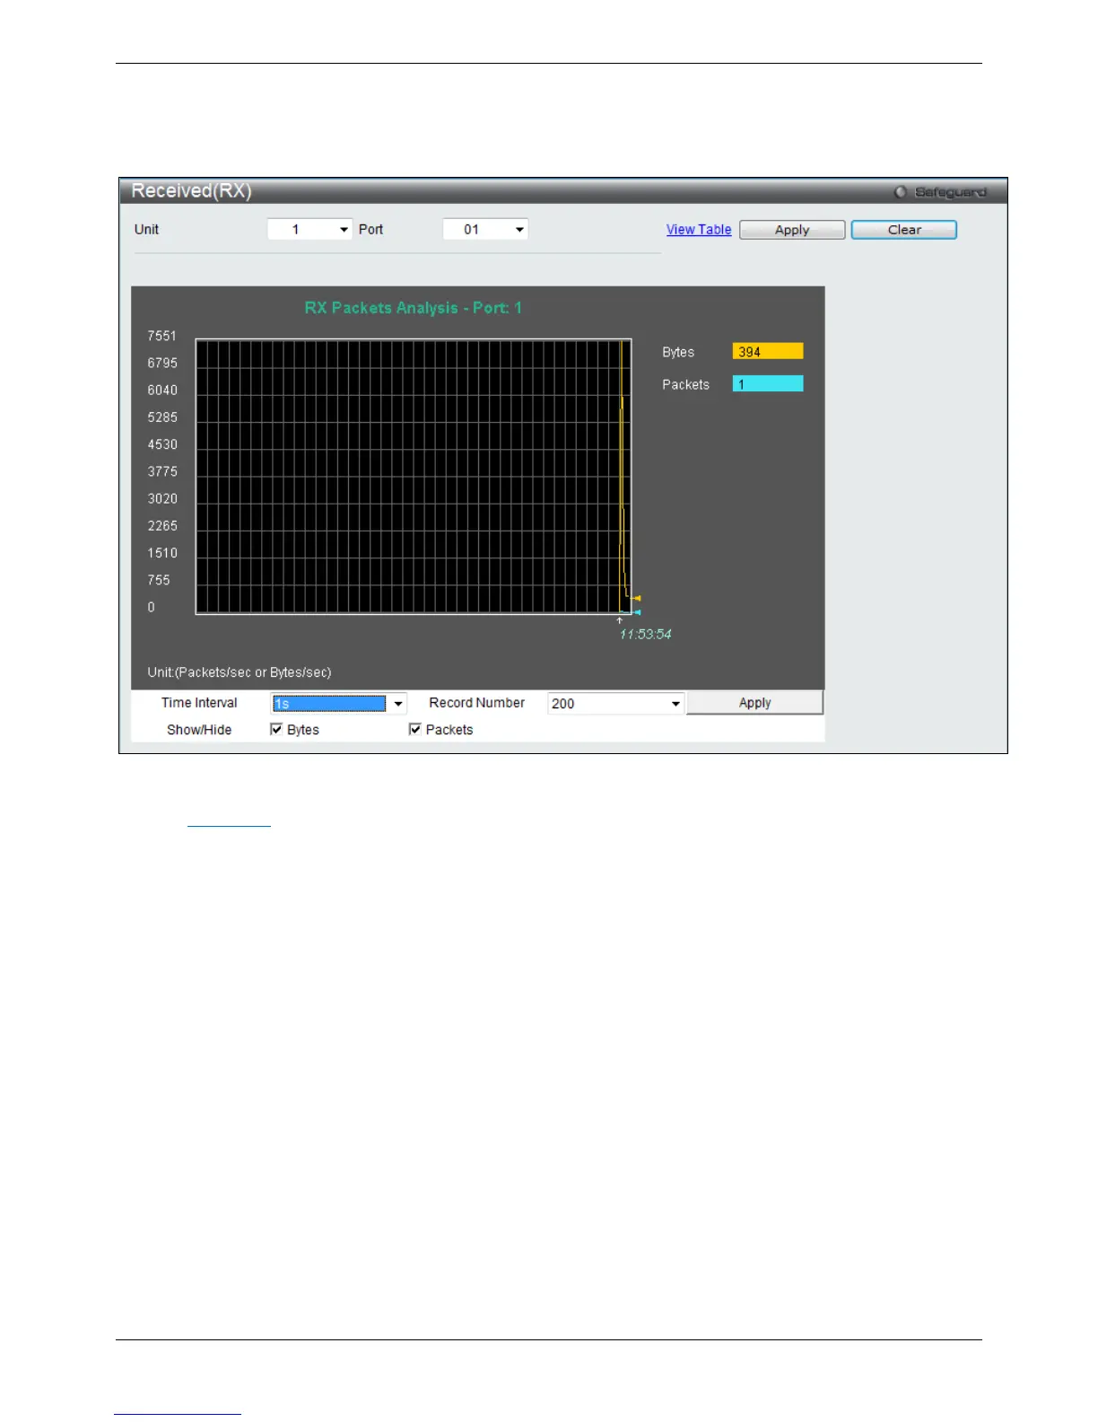
Task: Open the Record Number dropdown
Action: click(616, 704)
